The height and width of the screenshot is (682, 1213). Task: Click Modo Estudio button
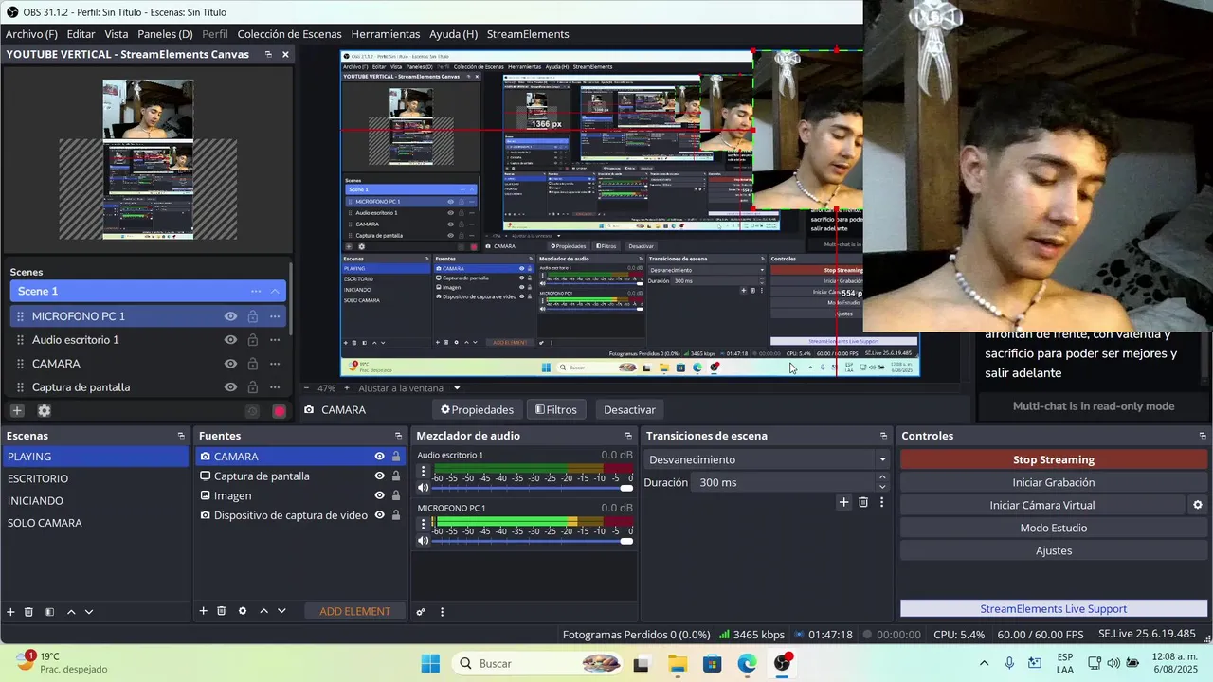click(x=1053, y=528)
